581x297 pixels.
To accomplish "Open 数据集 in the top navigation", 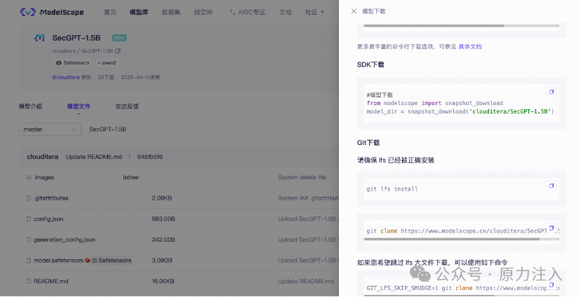I will coord(171,12).
